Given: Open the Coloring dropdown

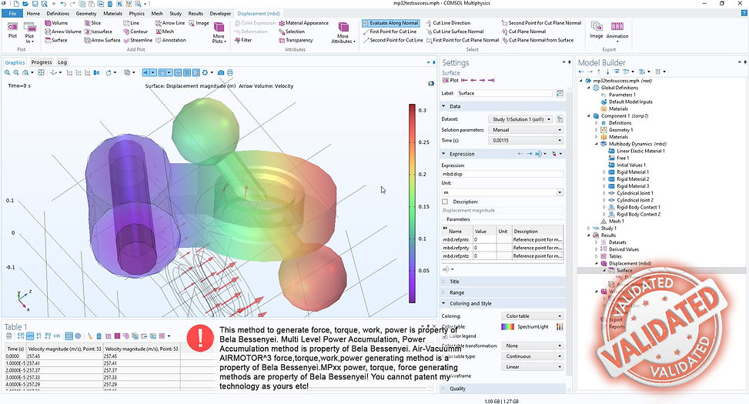Looking at the screenshot, I should (x=532, y=316).
